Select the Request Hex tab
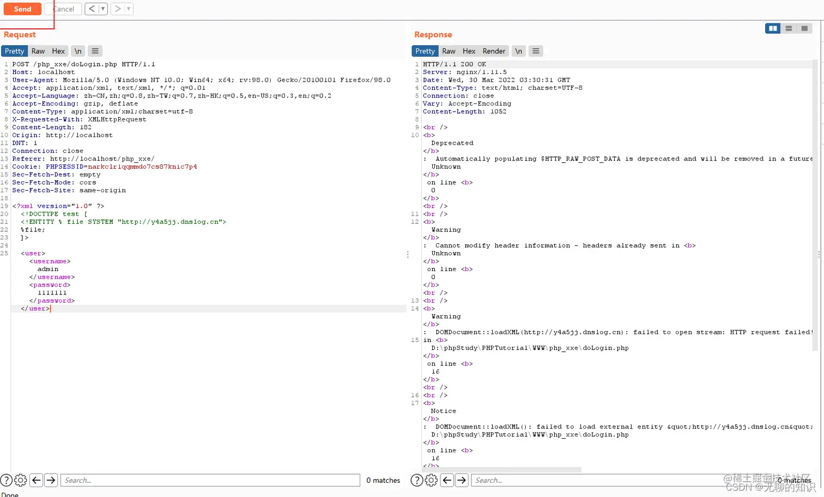 point(58,51)
